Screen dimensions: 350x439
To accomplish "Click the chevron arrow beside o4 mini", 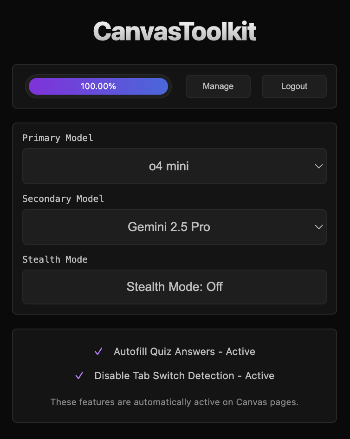I will [318, 166].
